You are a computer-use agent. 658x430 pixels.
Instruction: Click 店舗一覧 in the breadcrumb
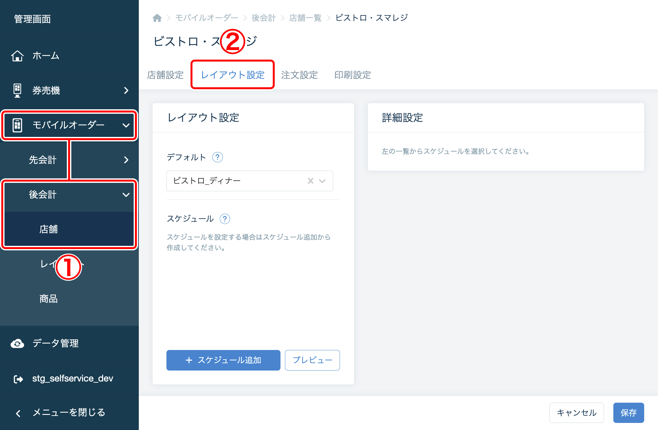point(305,18)
